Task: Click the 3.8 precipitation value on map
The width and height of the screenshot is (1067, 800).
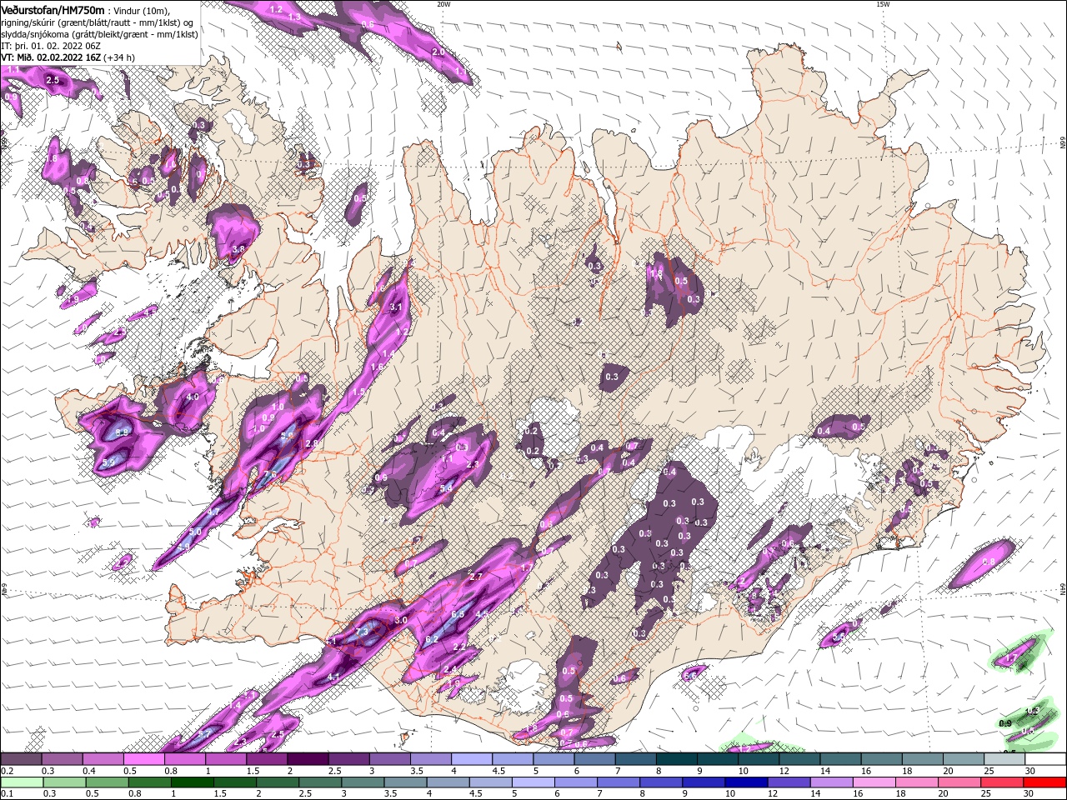Action: [238, 248]
